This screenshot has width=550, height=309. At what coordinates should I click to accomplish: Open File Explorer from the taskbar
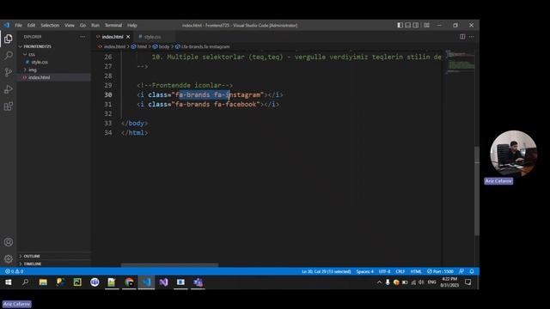[43, 282]
